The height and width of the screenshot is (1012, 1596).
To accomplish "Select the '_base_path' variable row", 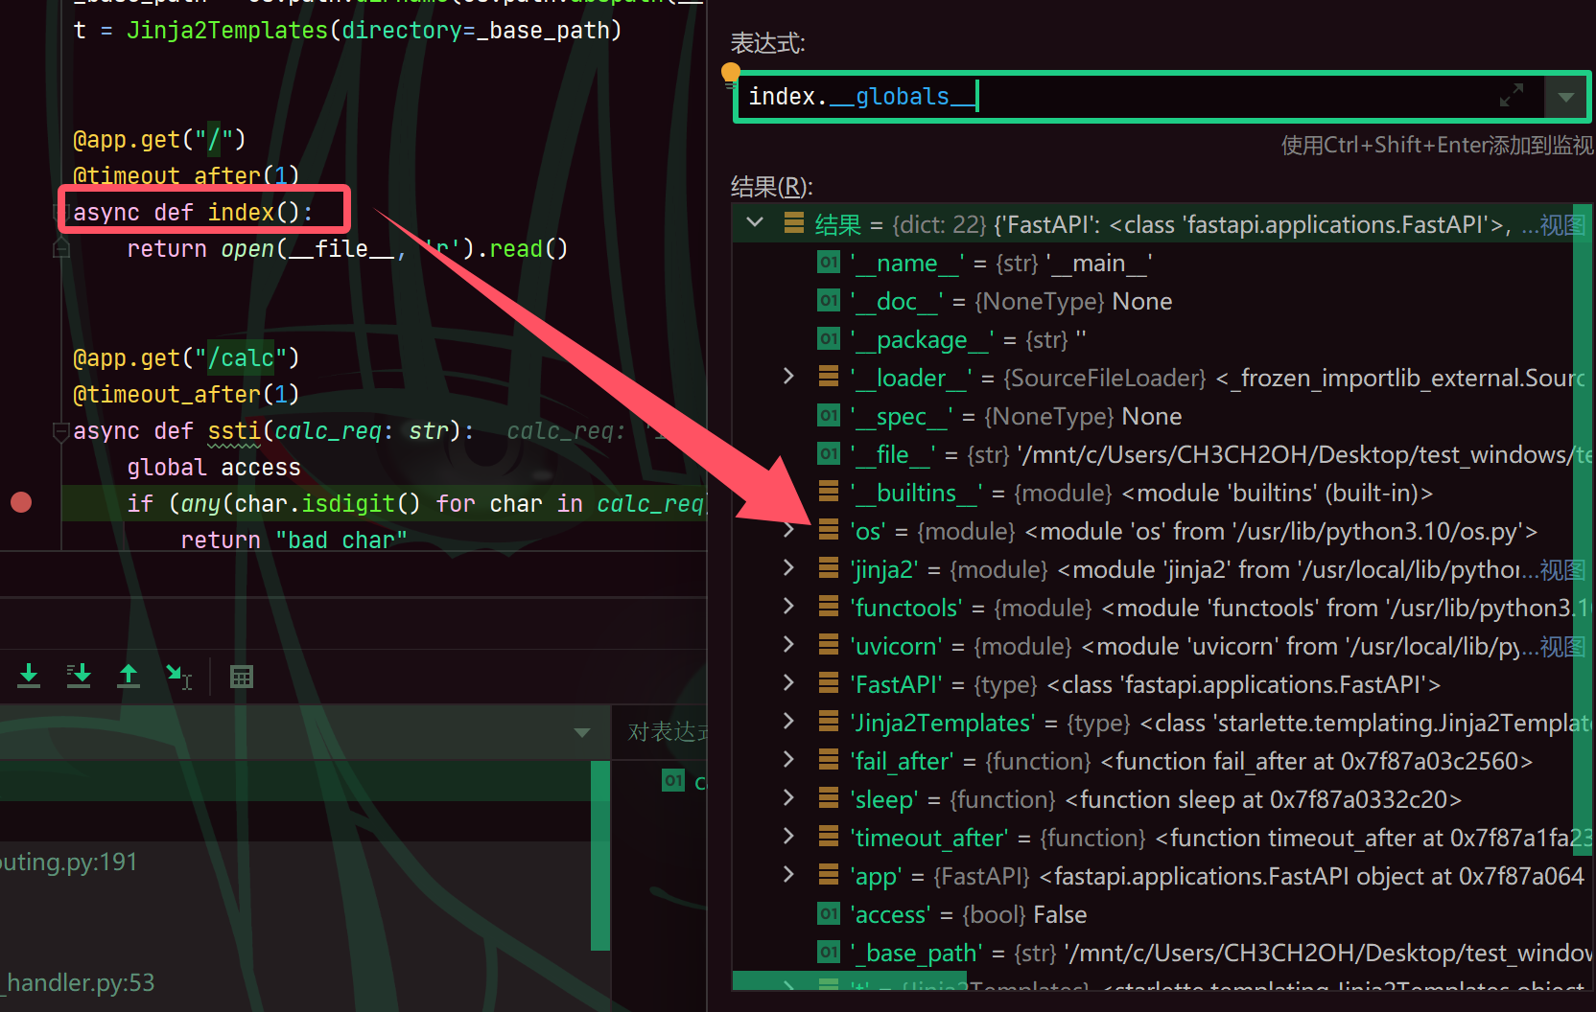I will [1153, 953].
